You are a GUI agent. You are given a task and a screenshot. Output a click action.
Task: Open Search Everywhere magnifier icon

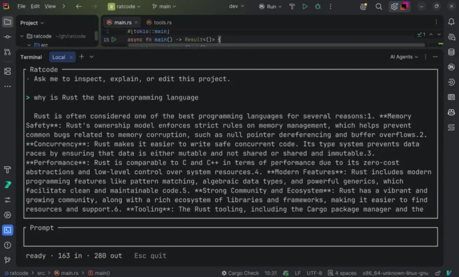(378, 6)
